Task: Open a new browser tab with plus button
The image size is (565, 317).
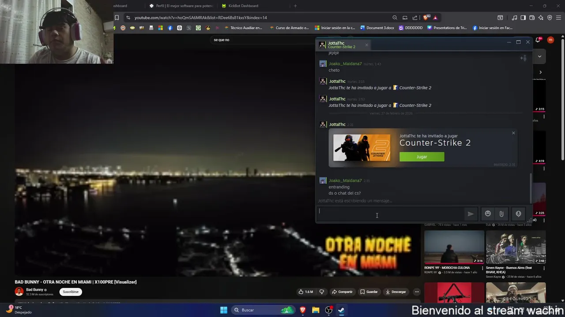Action: click(295, 6)
